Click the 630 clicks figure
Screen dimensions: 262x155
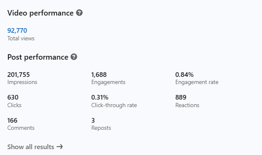tap(13, 97)
